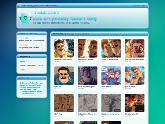This screenshot has width=165, height=124.
Task: Click the 'NxPl catch' caption text
Action: [106, 87]
